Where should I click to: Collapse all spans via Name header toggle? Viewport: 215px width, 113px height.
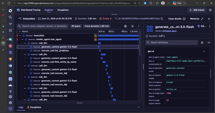(20, 31)
